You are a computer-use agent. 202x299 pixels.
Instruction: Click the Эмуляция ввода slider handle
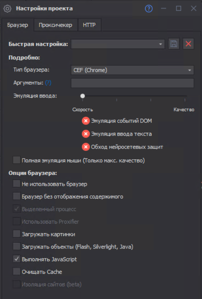83,96
